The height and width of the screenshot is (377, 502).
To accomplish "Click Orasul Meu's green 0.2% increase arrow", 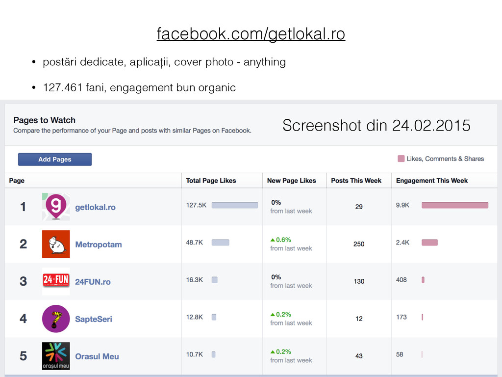I will pyautogui.click(x=273, y=351).
